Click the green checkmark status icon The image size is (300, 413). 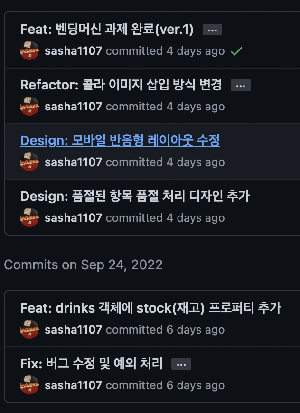tap(236, 51)
